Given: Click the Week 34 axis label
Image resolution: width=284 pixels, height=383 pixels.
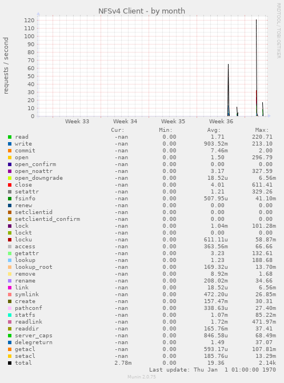Looking at the screenshot, I should click(x=125, y=122).
